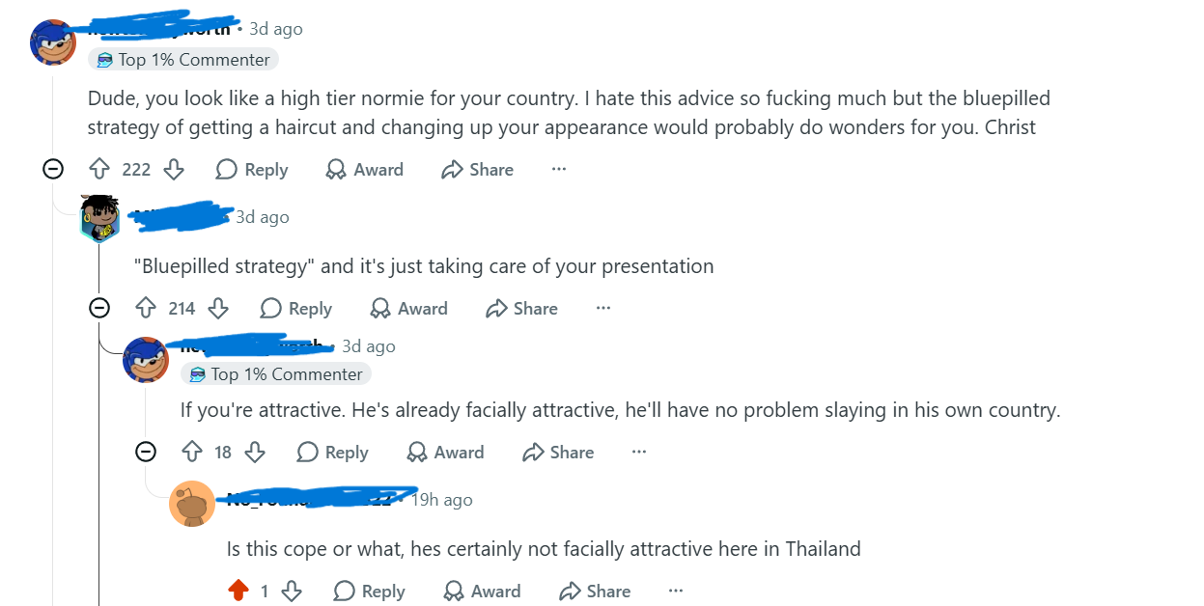Viewport: 1204px width, 606px height.
Task: Downvote the comment with 222 votes
Action: (174, 170)
